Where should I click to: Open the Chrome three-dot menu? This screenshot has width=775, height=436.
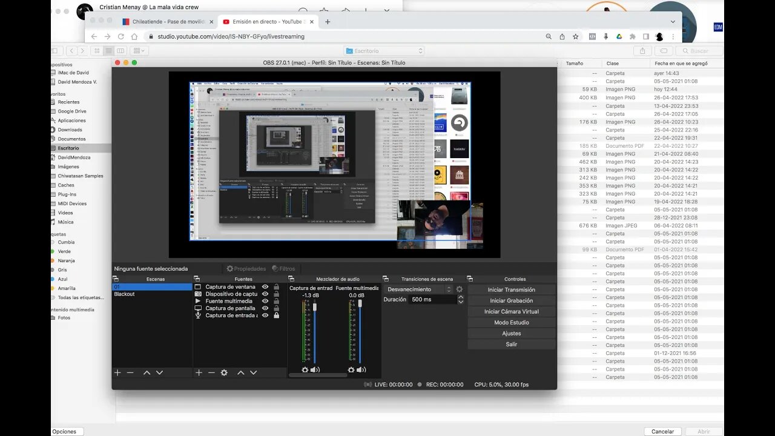(673, 36)
